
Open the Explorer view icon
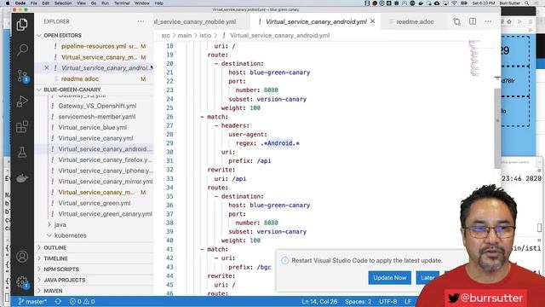(x=22, y=25)
